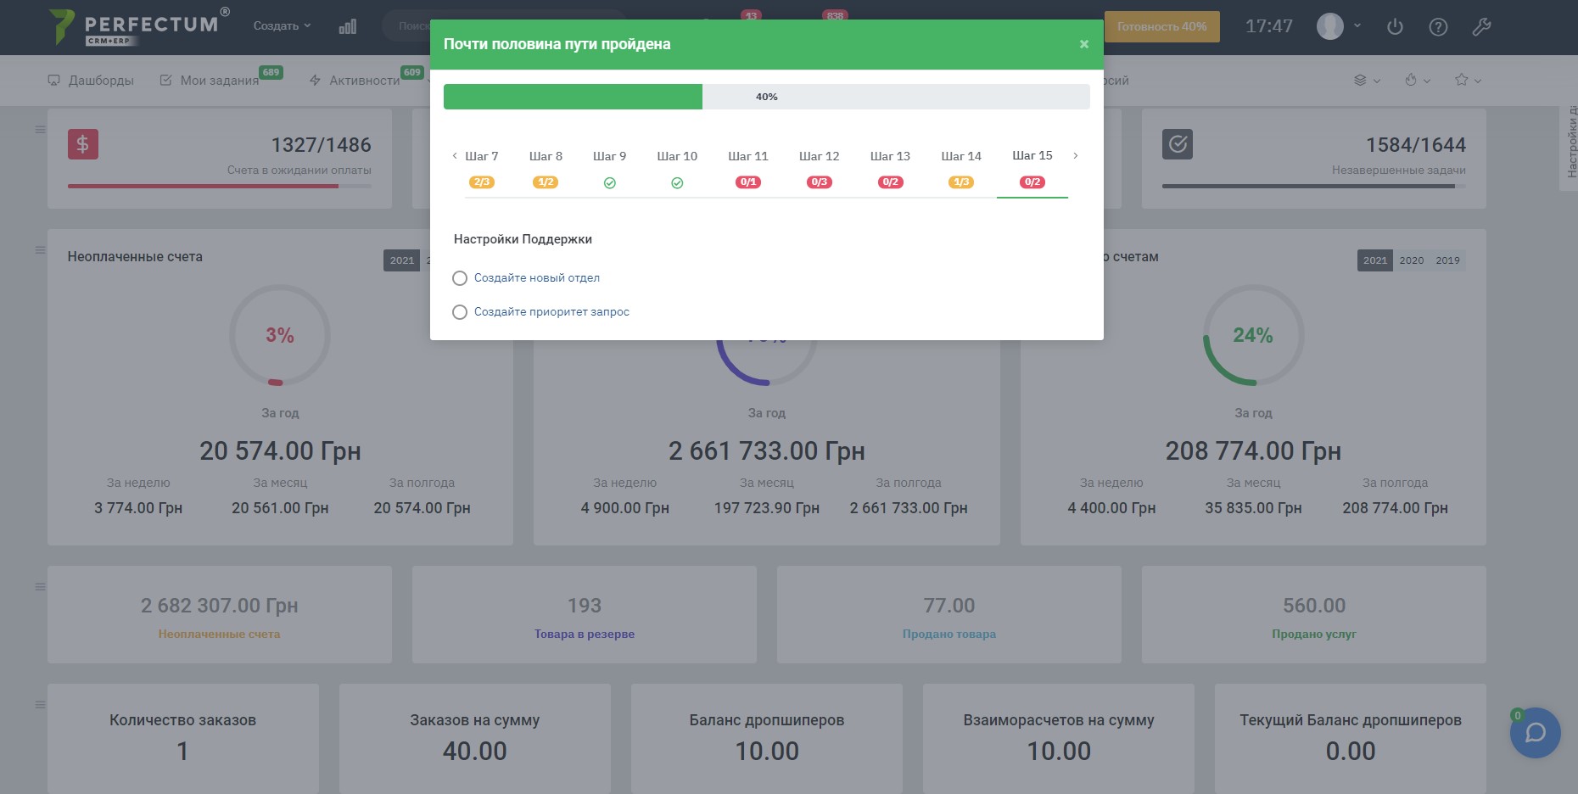The image size is (1578, 794).
Task: Click the 40% green progress bar
Action: click(573, 97)
